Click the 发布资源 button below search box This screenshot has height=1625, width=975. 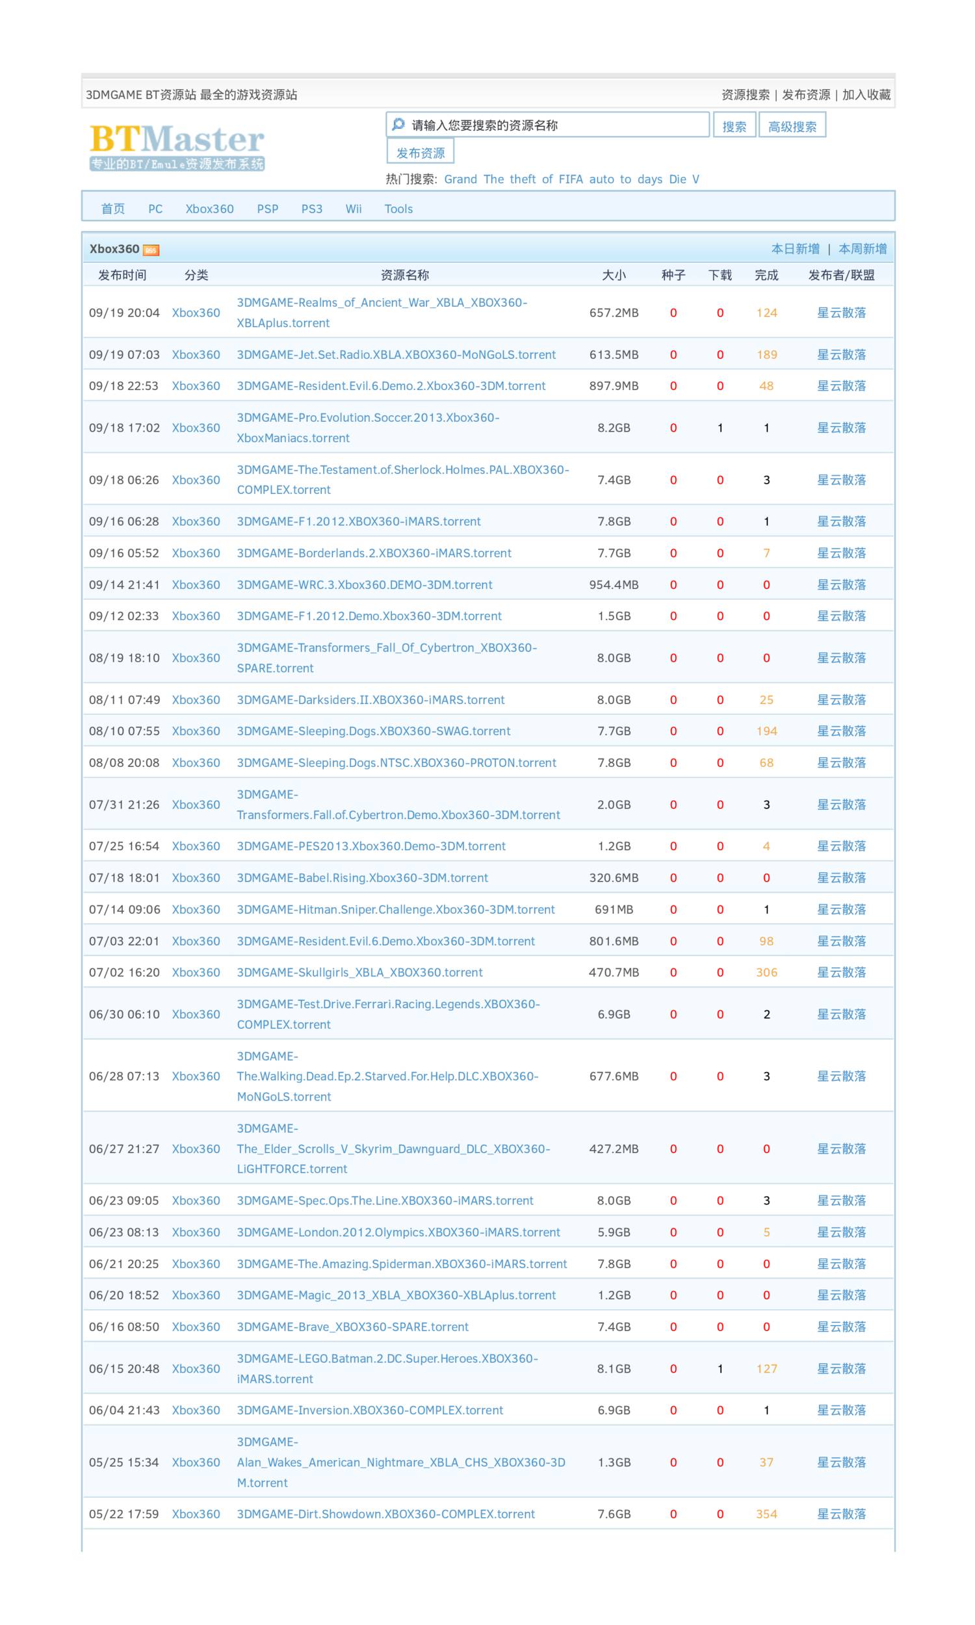[x=420, y=152]
